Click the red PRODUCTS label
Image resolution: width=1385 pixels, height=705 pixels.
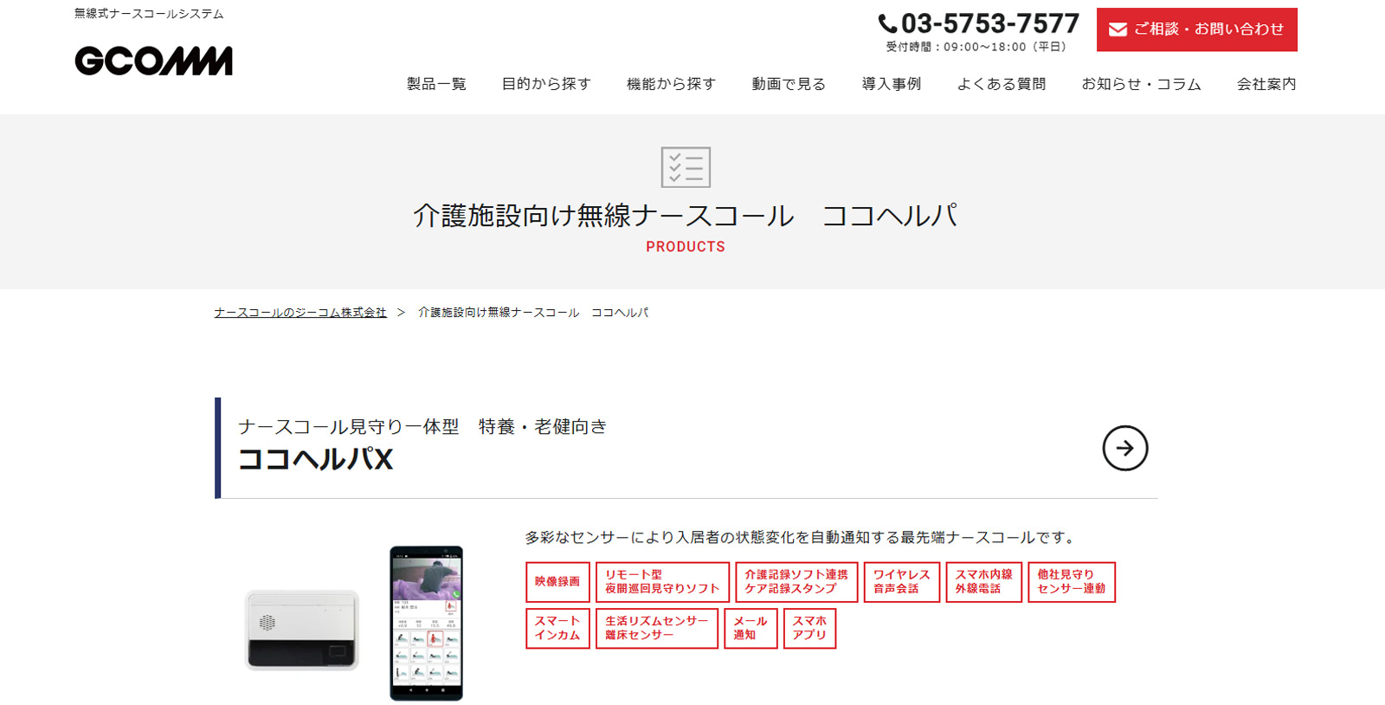[x=686, y=247]
